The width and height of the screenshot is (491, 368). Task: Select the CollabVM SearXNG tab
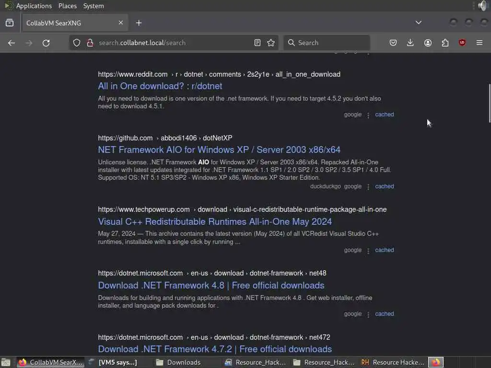tap(75, 23)
